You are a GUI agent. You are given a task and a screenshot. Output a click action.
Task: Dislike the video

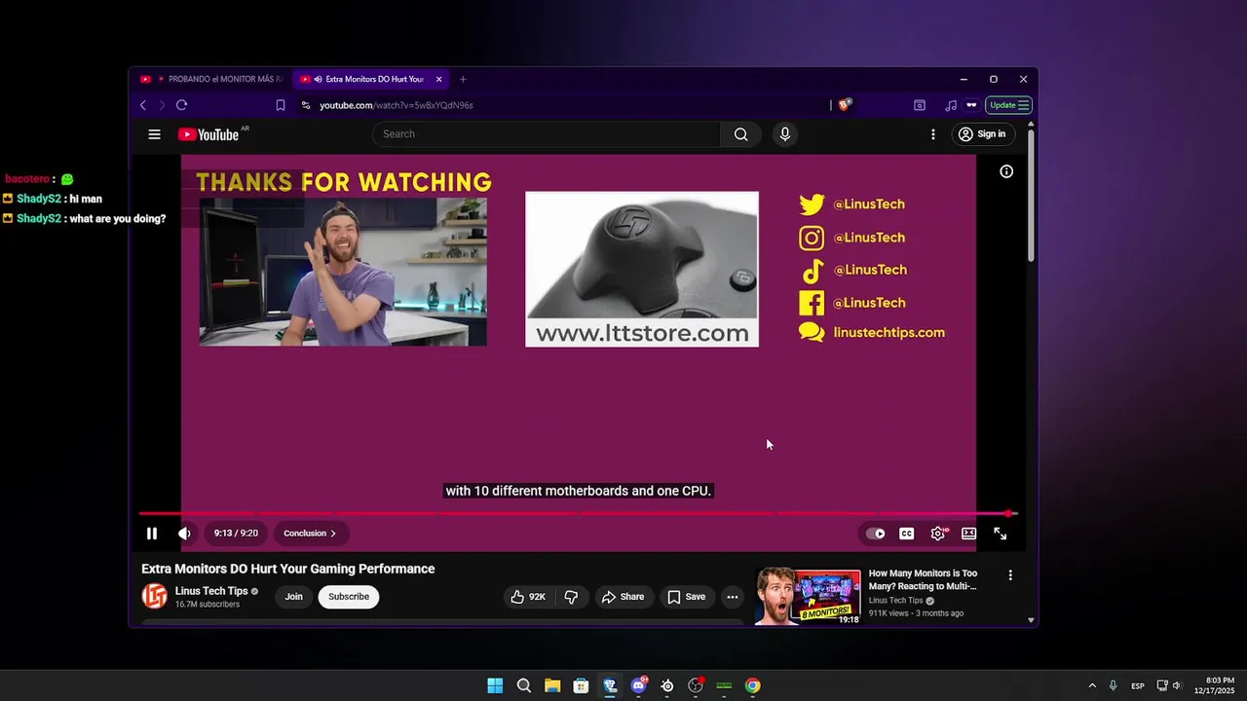(572, 597)
